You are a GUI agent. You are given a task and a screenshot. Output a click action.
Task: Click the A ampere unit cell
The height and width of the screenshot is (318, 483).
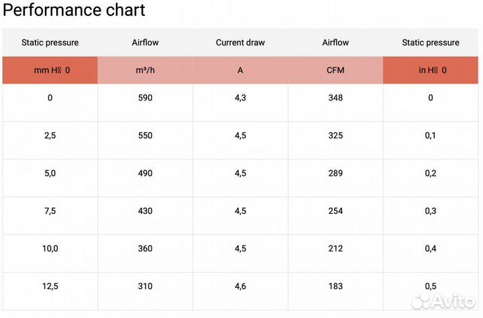click(240, 70)
